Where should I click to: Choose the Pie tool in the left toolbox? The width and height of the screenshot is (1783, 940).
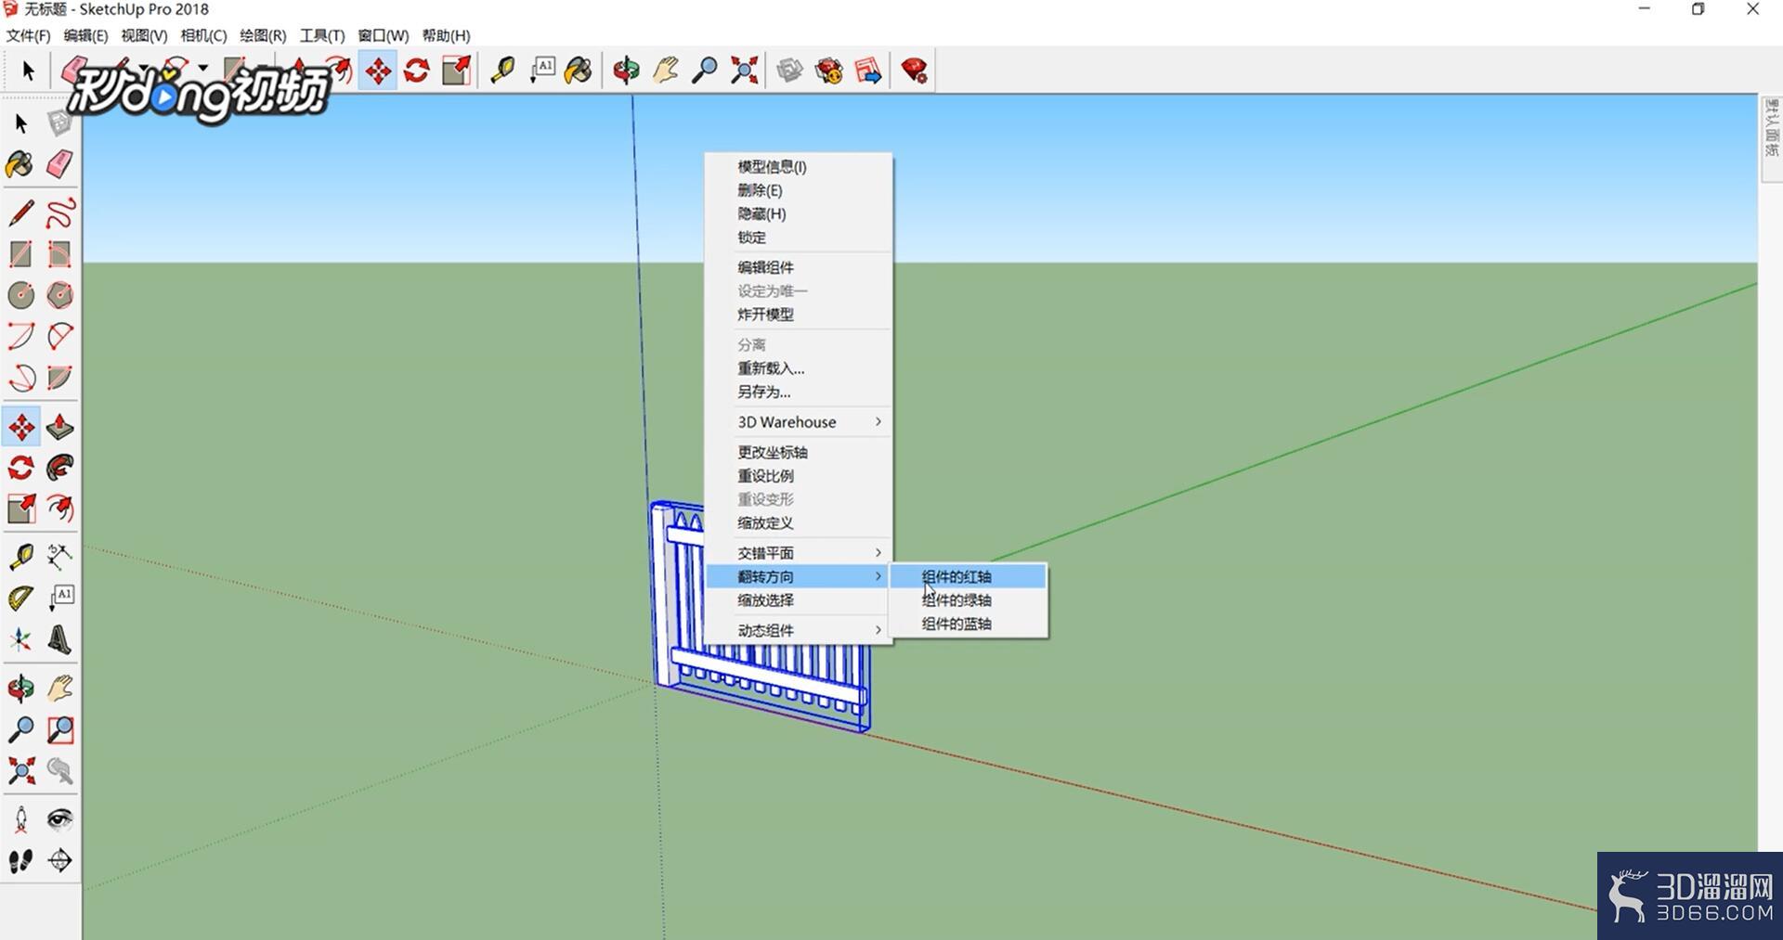(59, 378)
